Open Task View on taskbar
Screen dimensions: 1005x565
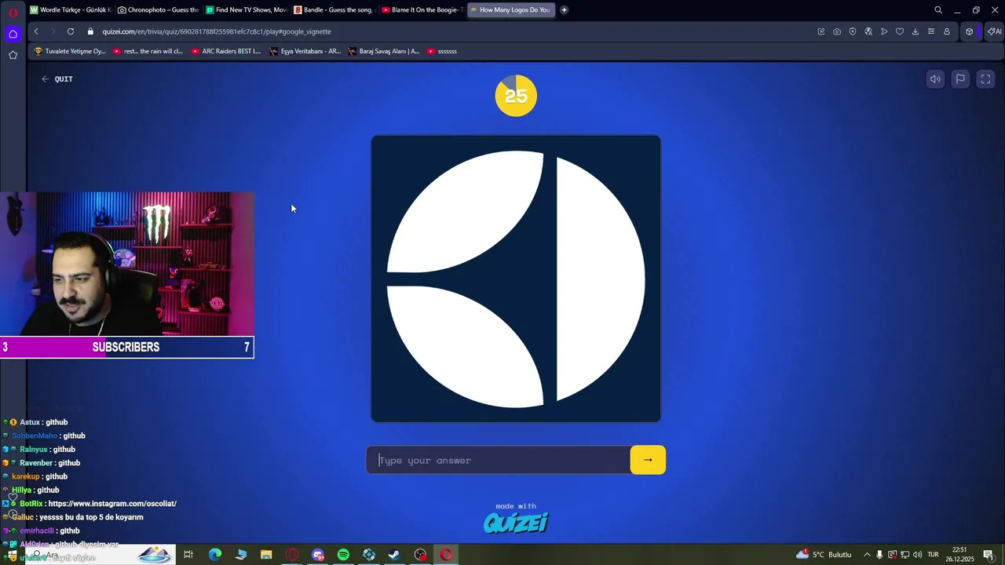click(188, 555)
